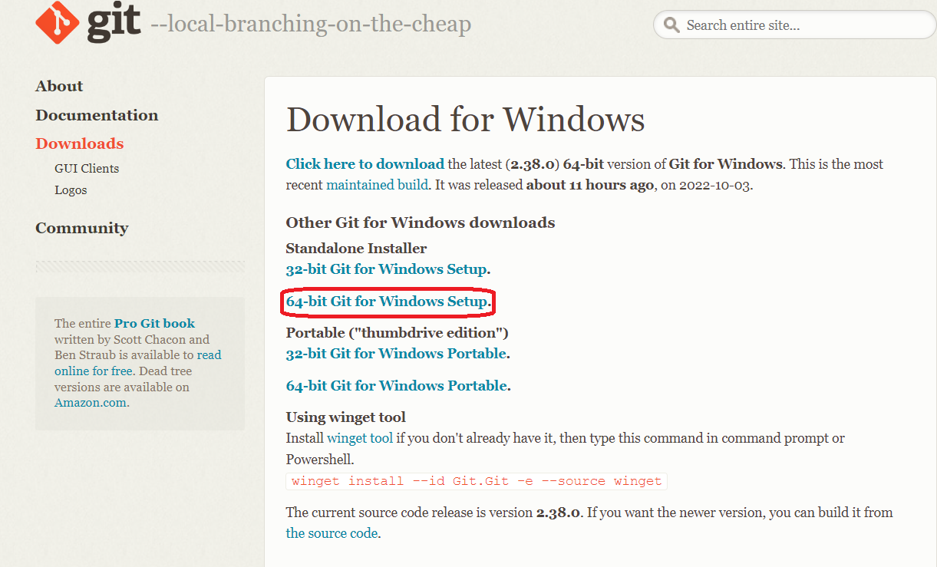This screenshot has width=937, height=567.
Task: Open the maintained build link
Action: (376, 186)
